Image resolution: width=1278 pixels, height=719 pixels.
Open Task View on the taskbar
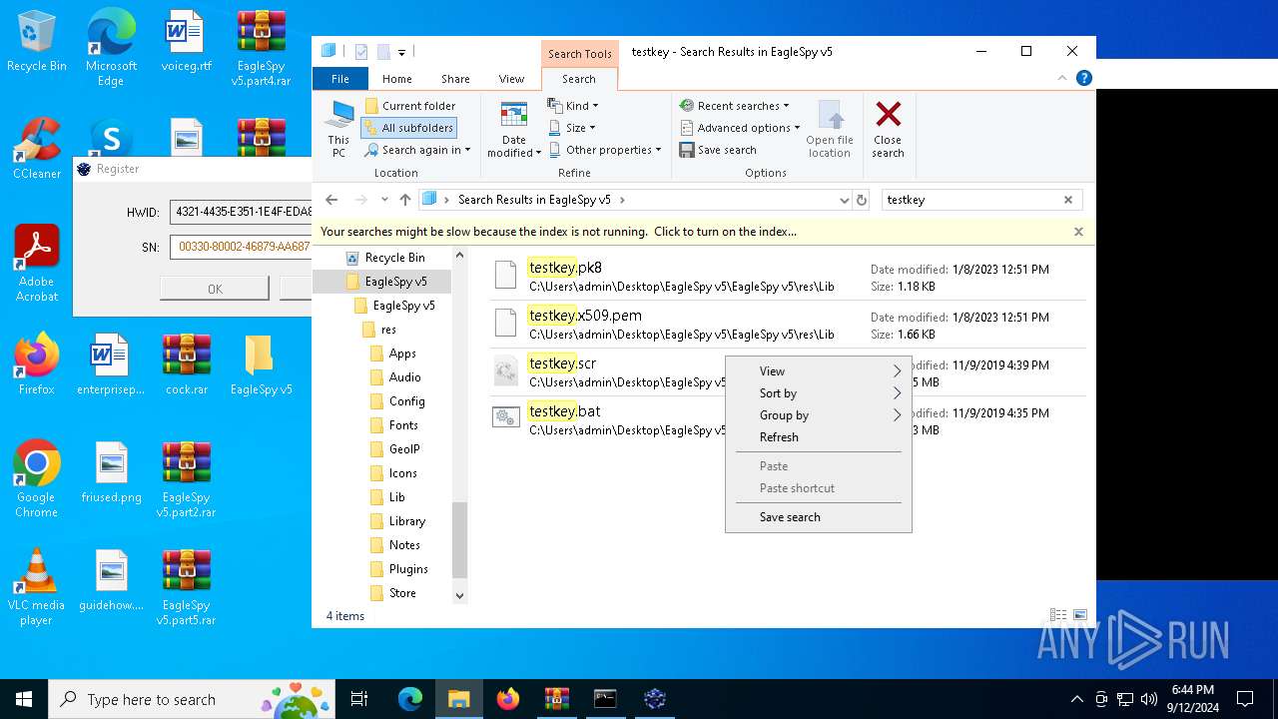(x=359, y=699)
